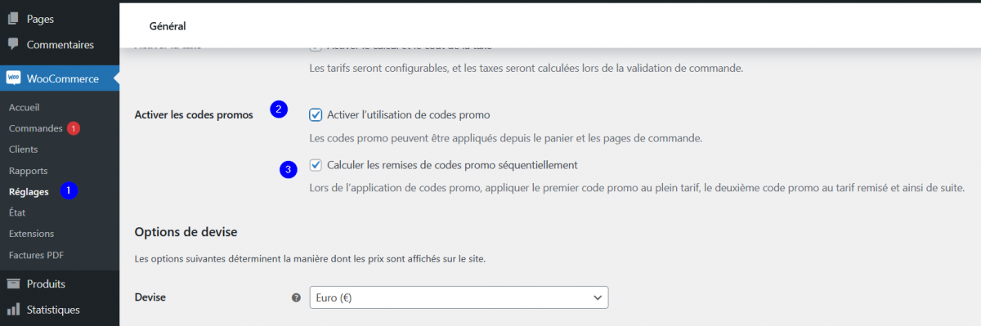
Task: Click the Commentaires speech bubble icon
Action: click(x=13, y=45)
